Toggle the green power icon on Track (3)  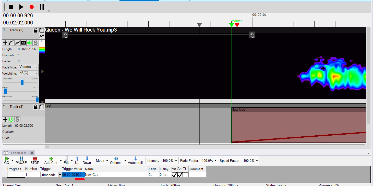click(11, 119)
